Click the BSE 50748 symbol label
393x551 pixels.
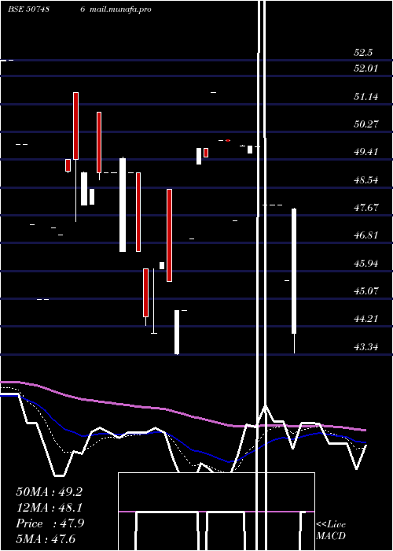pos(28,9)
